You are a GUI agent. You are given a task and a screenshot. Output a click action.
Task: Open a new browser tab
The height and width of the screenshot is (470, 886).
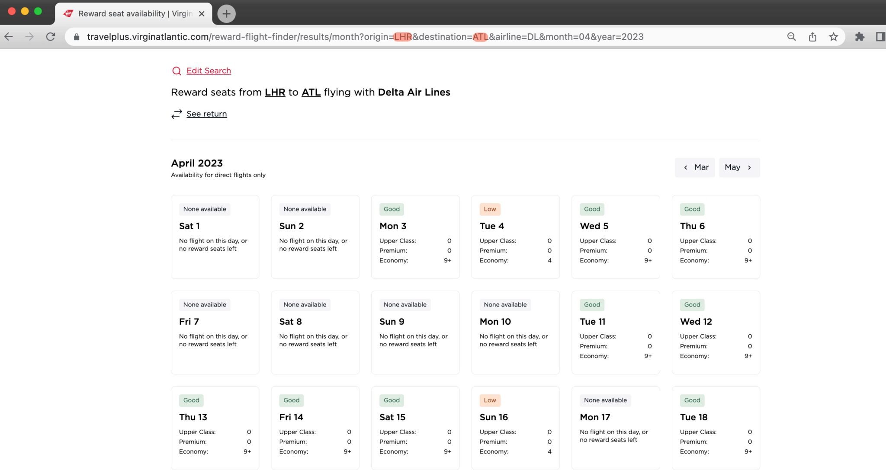tap(226, 13)
